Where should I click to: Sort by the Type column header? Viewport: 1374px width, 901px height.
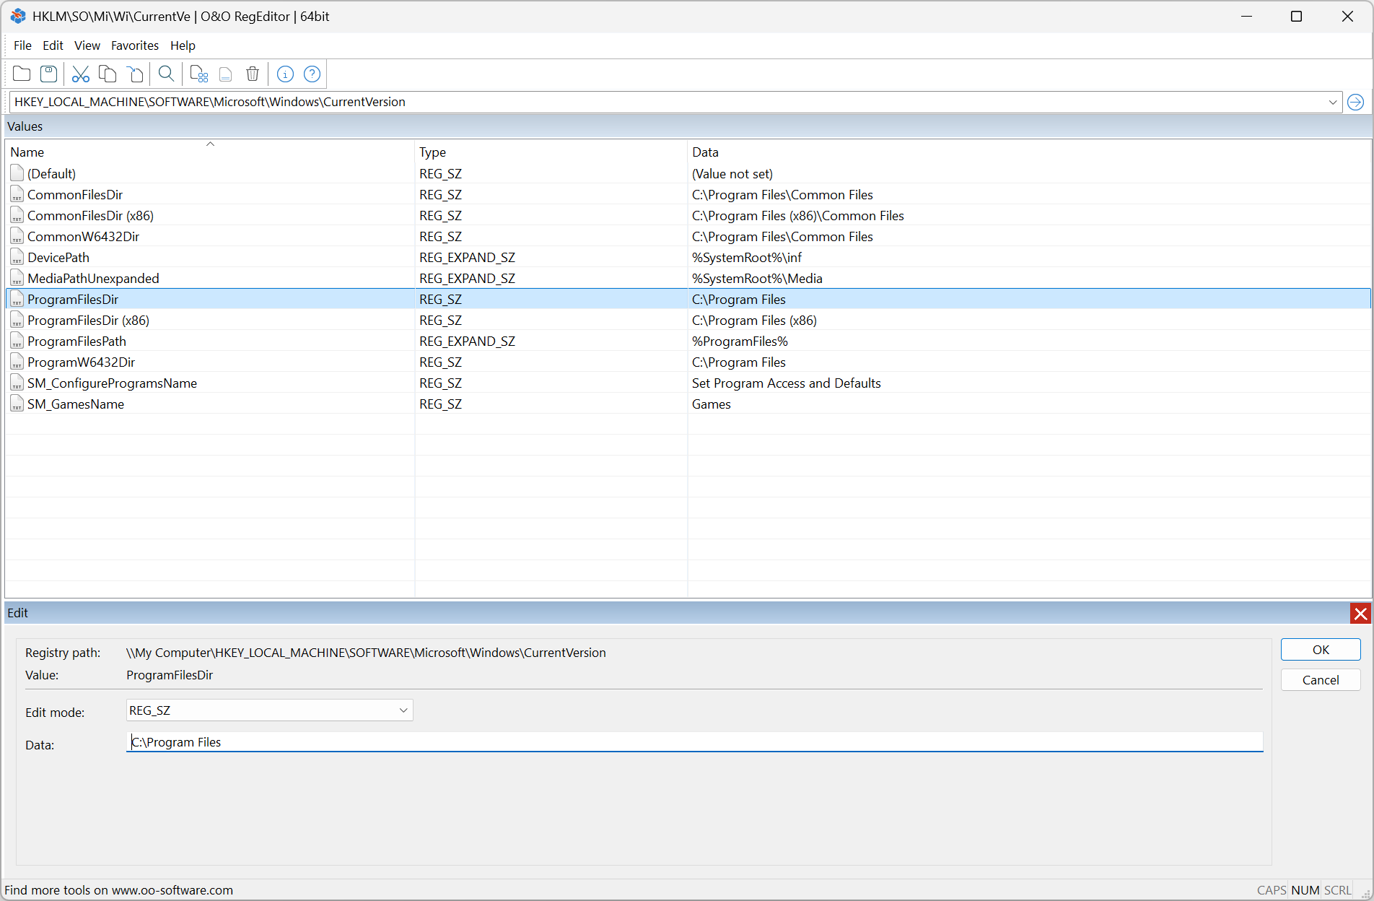click(551, 152)
